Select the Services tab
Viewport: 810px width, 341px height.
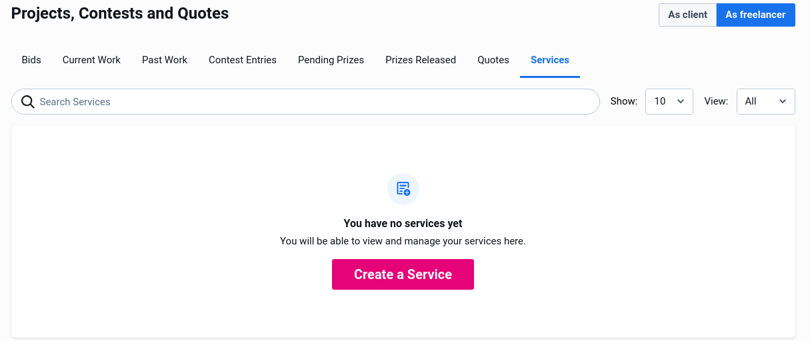point(550,60)
